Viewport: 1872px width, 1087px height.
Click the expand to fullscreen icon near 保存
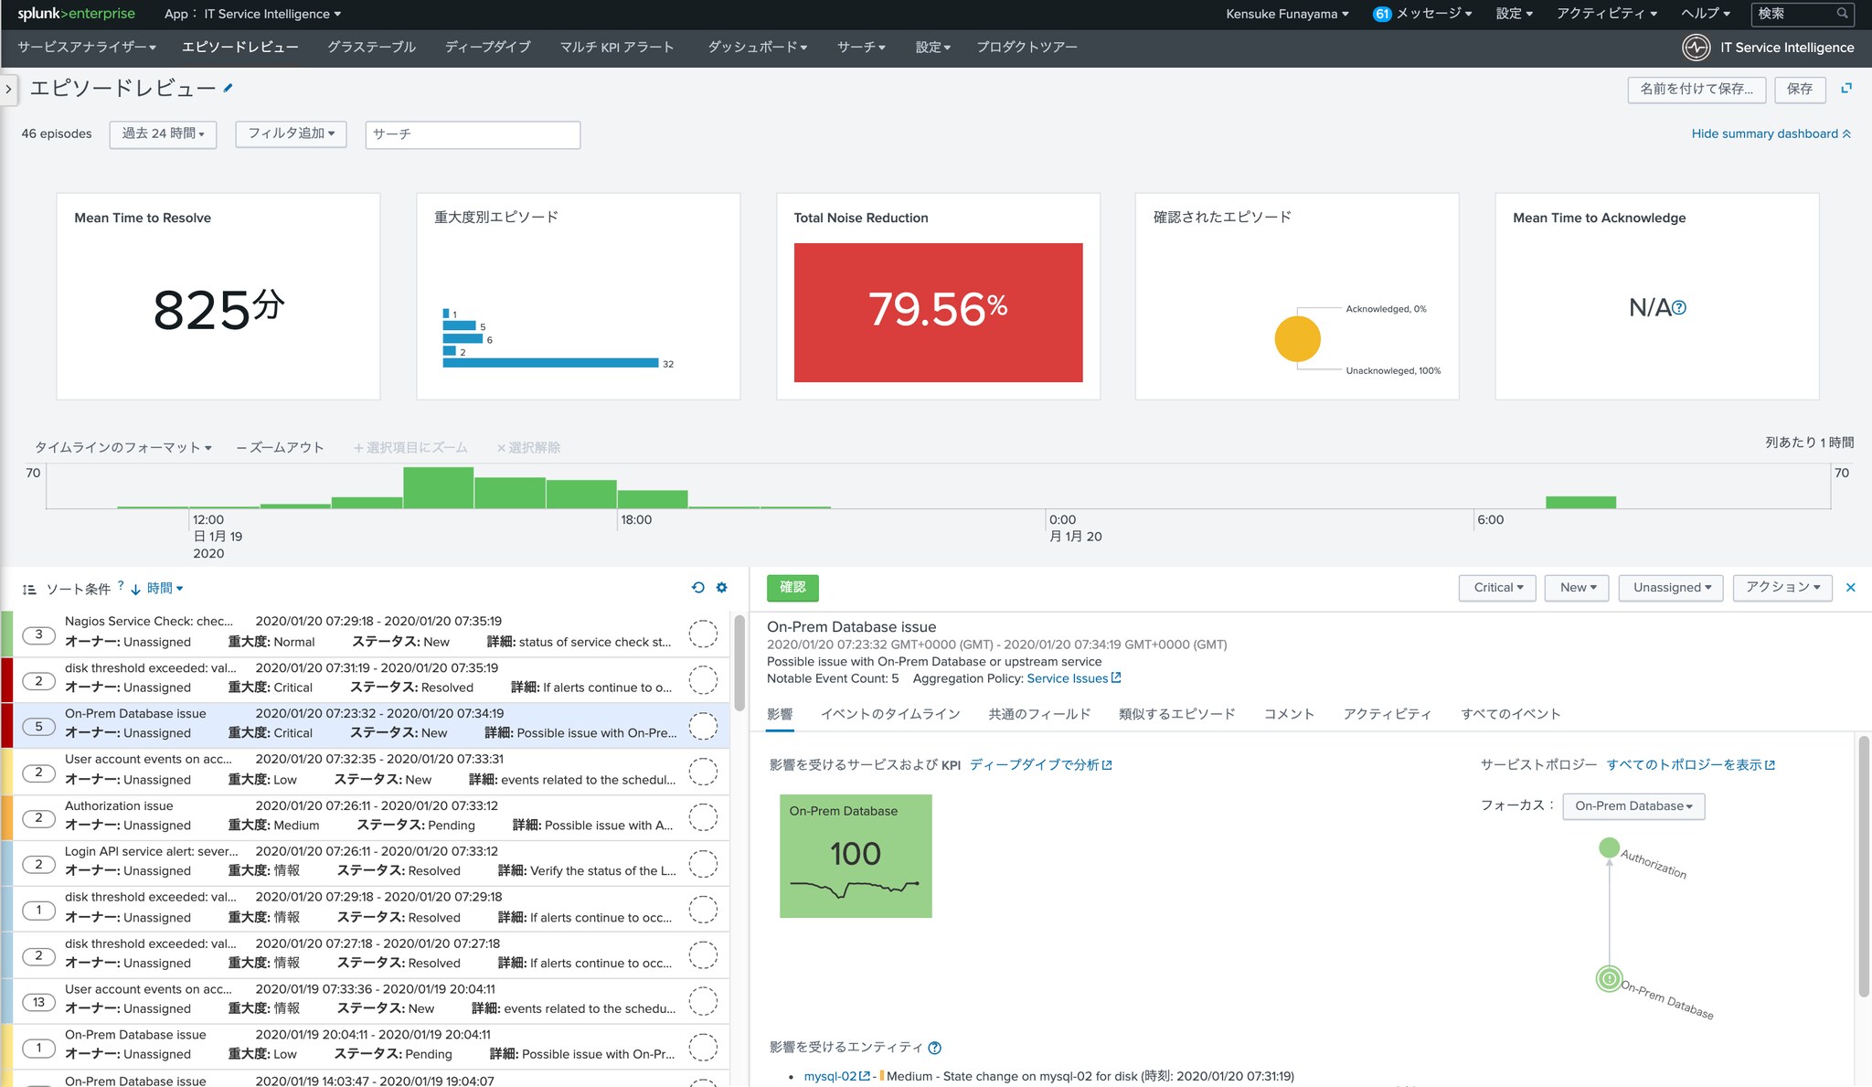click(1846, 88)
